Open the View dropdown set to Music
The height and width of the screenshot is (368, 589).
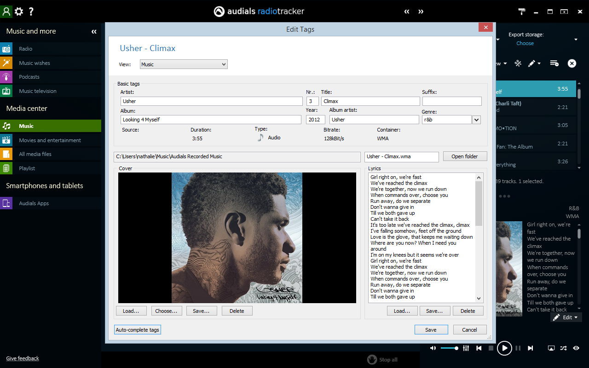point(184,64)
